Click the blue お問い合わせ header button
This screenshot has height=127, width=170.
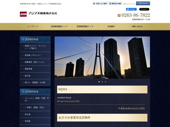[x=143, y=3]
